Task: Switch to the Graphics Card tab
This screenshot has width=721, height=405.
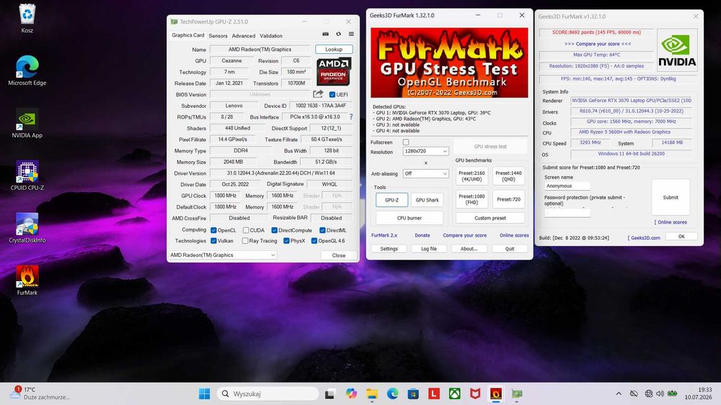Action: pos(187,35)
